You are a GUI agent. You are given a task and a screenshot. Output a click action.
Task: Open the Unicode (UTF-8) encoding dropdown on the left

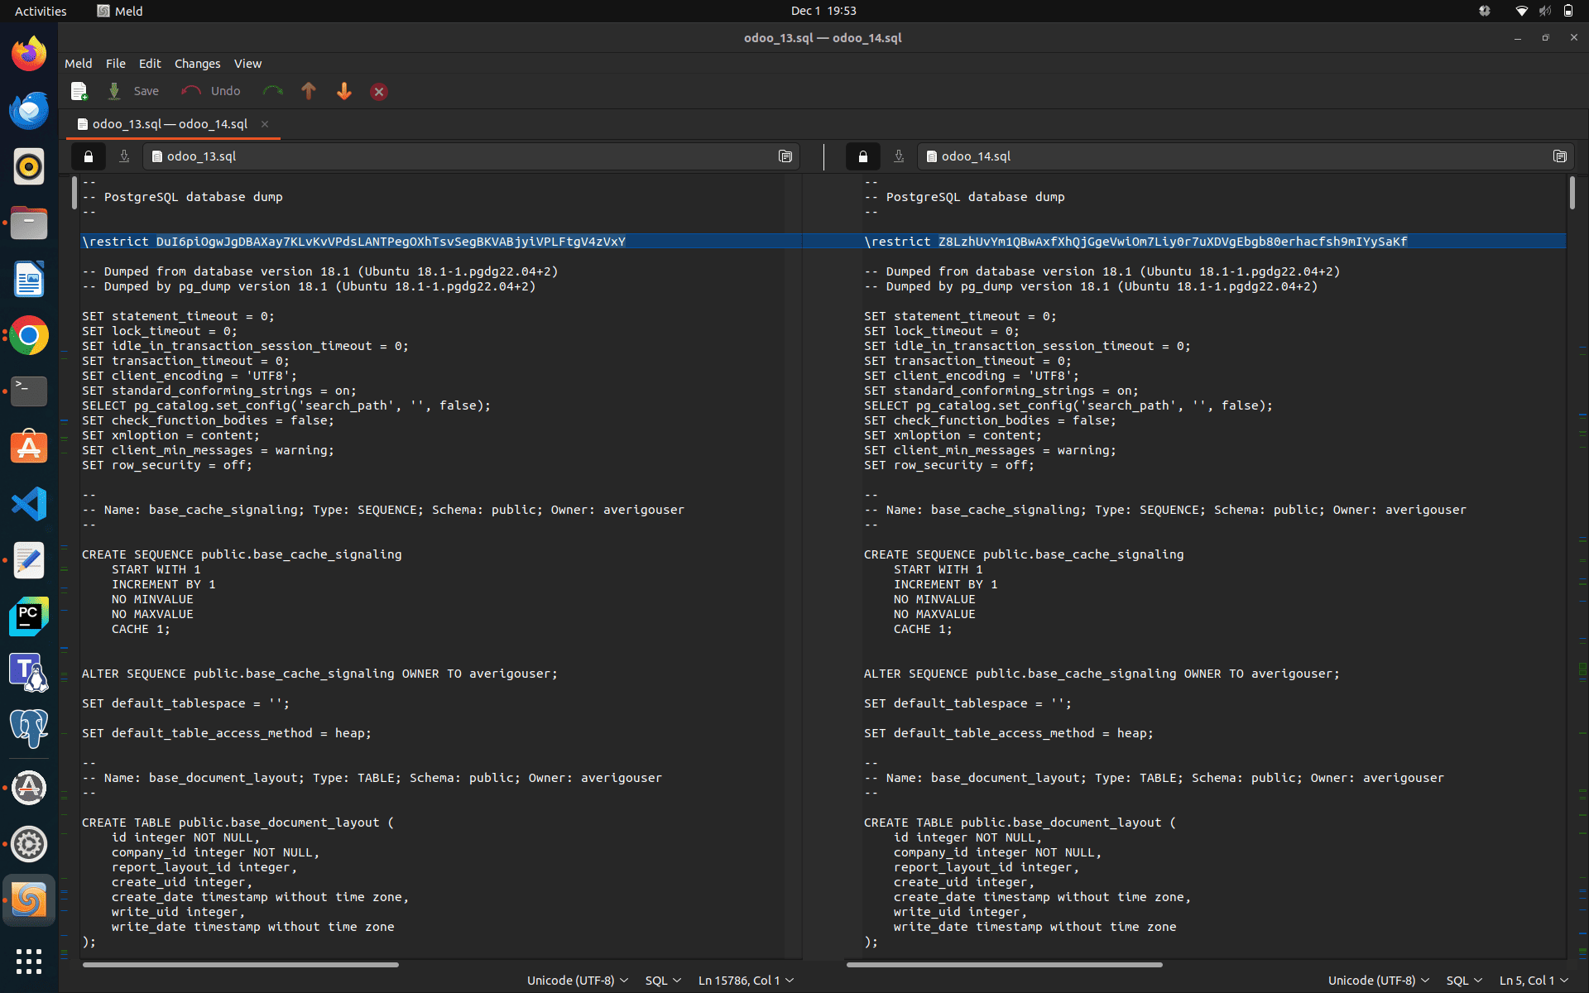tap(577, 980)
